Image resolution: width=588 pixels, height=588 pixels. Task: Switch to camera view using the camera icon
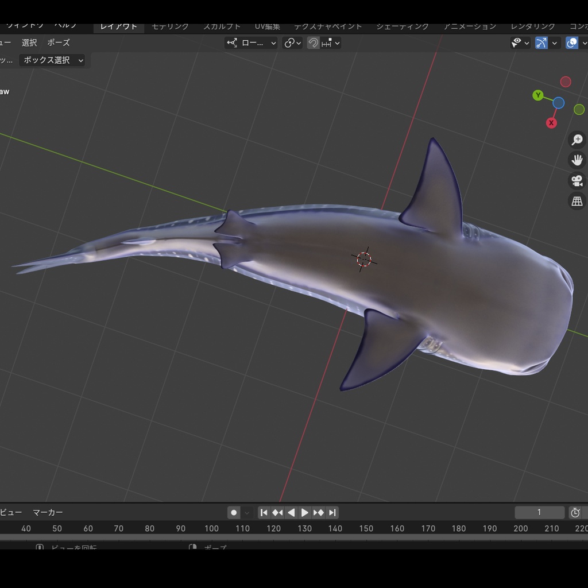point(577,180)
